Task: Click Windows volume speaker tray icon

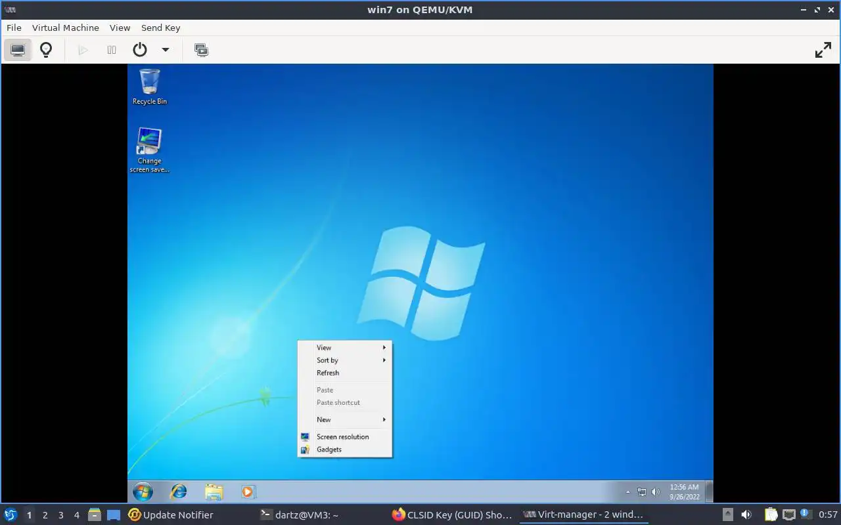Action: tap(655, 492)
